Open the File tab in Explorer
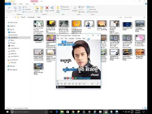The image size is (152, 114). coord(8,4)
